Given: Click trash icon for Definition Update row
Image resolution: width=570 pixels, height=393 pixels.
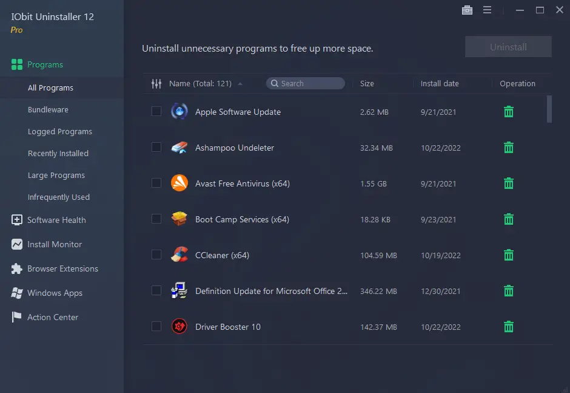Looking at the screenshot, I should (509, 291).
